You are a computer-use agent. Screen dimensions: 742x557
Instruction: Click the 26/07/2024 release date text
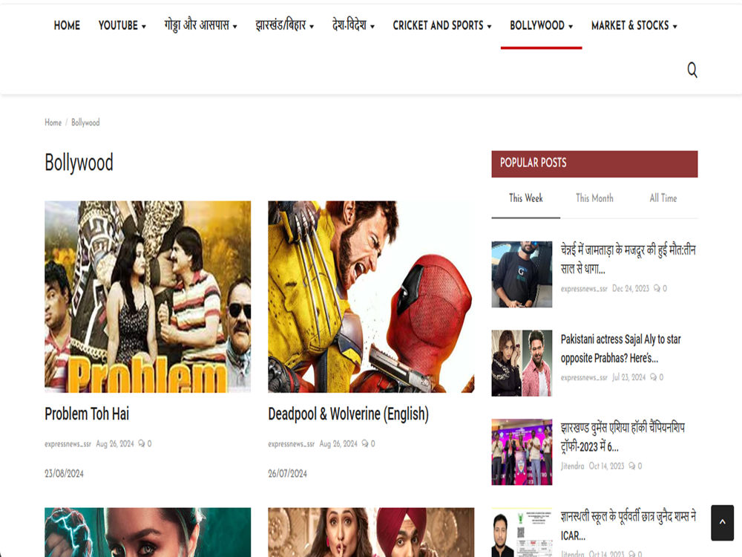pos(287,474)
